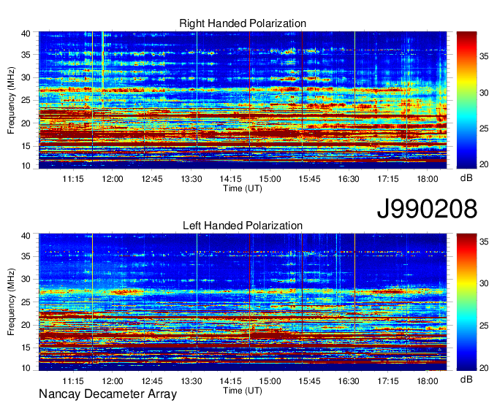
Task: Click 25 MHz tick on Left Handed plot
Action: (26, 302)
